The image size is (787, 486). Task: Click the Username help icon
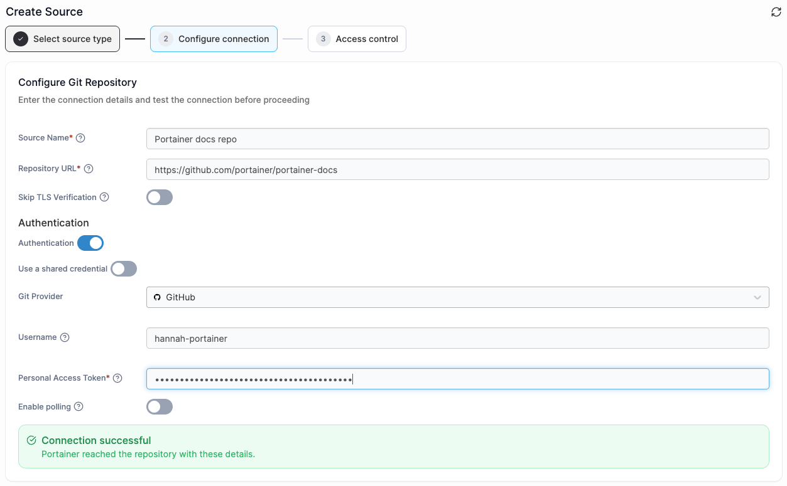(65, 337)
